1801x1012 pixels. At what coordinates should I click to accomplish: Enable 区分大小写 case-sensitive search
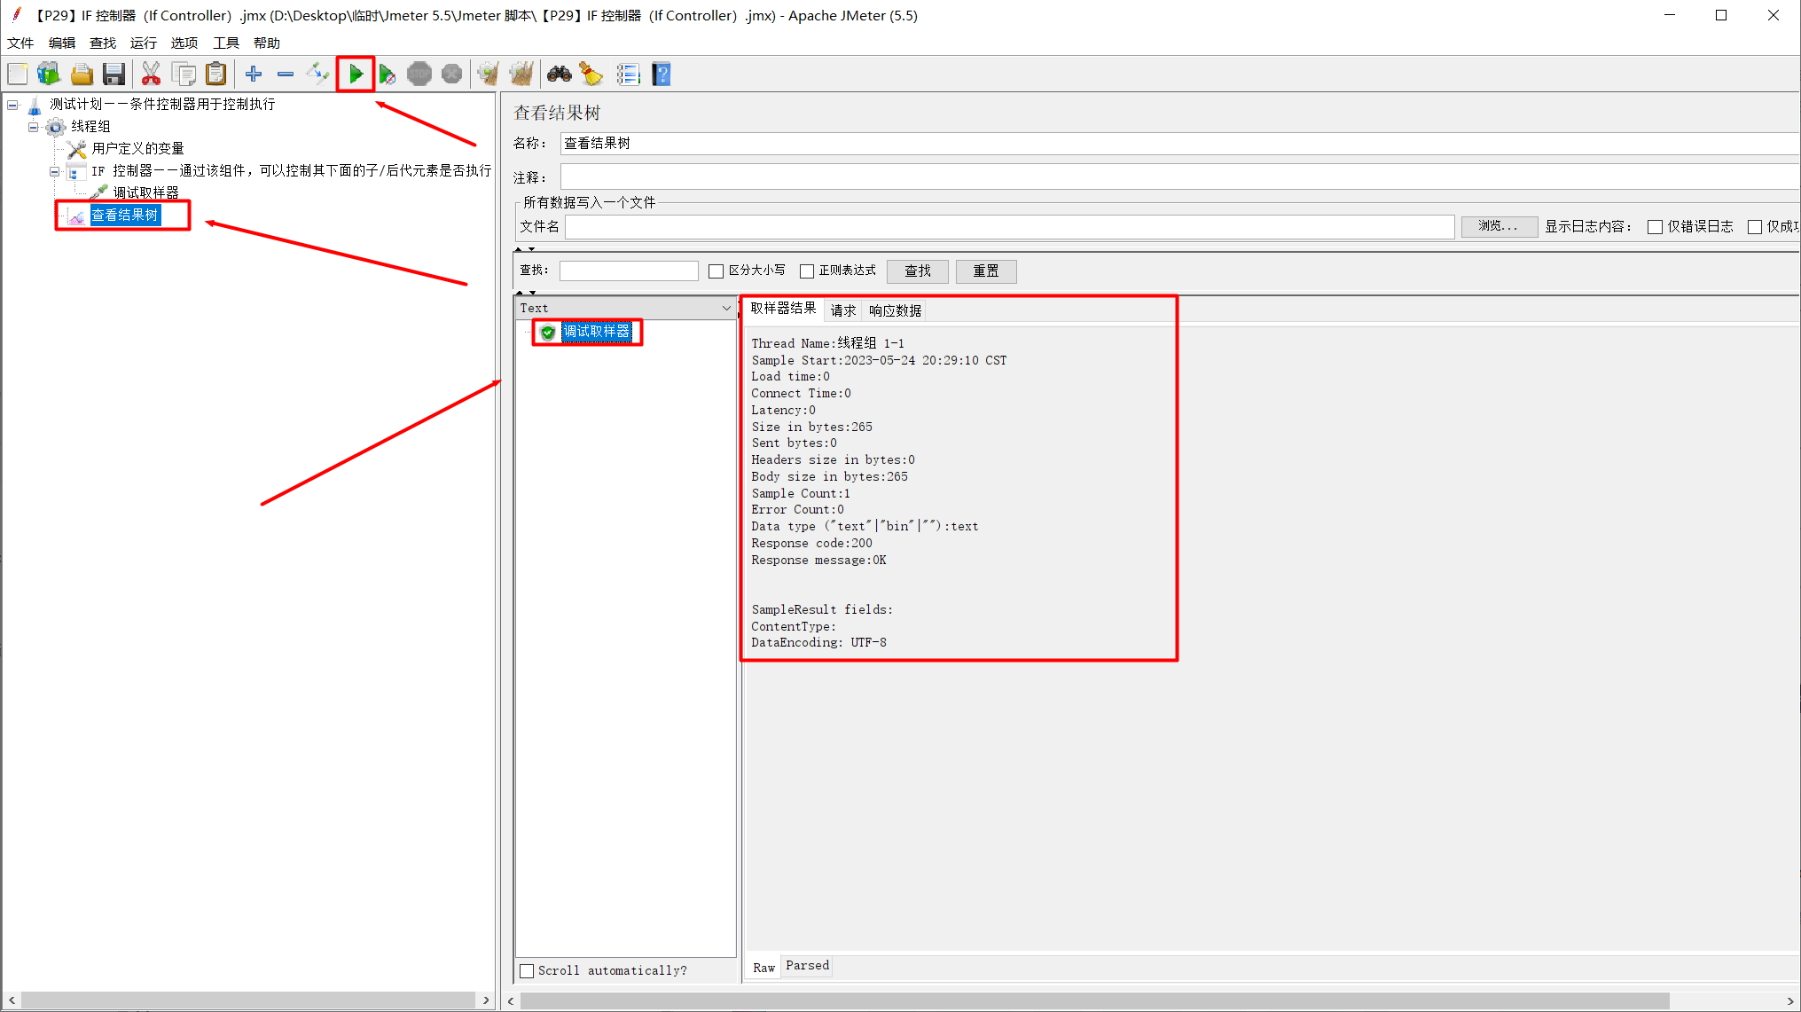(716, 271)
